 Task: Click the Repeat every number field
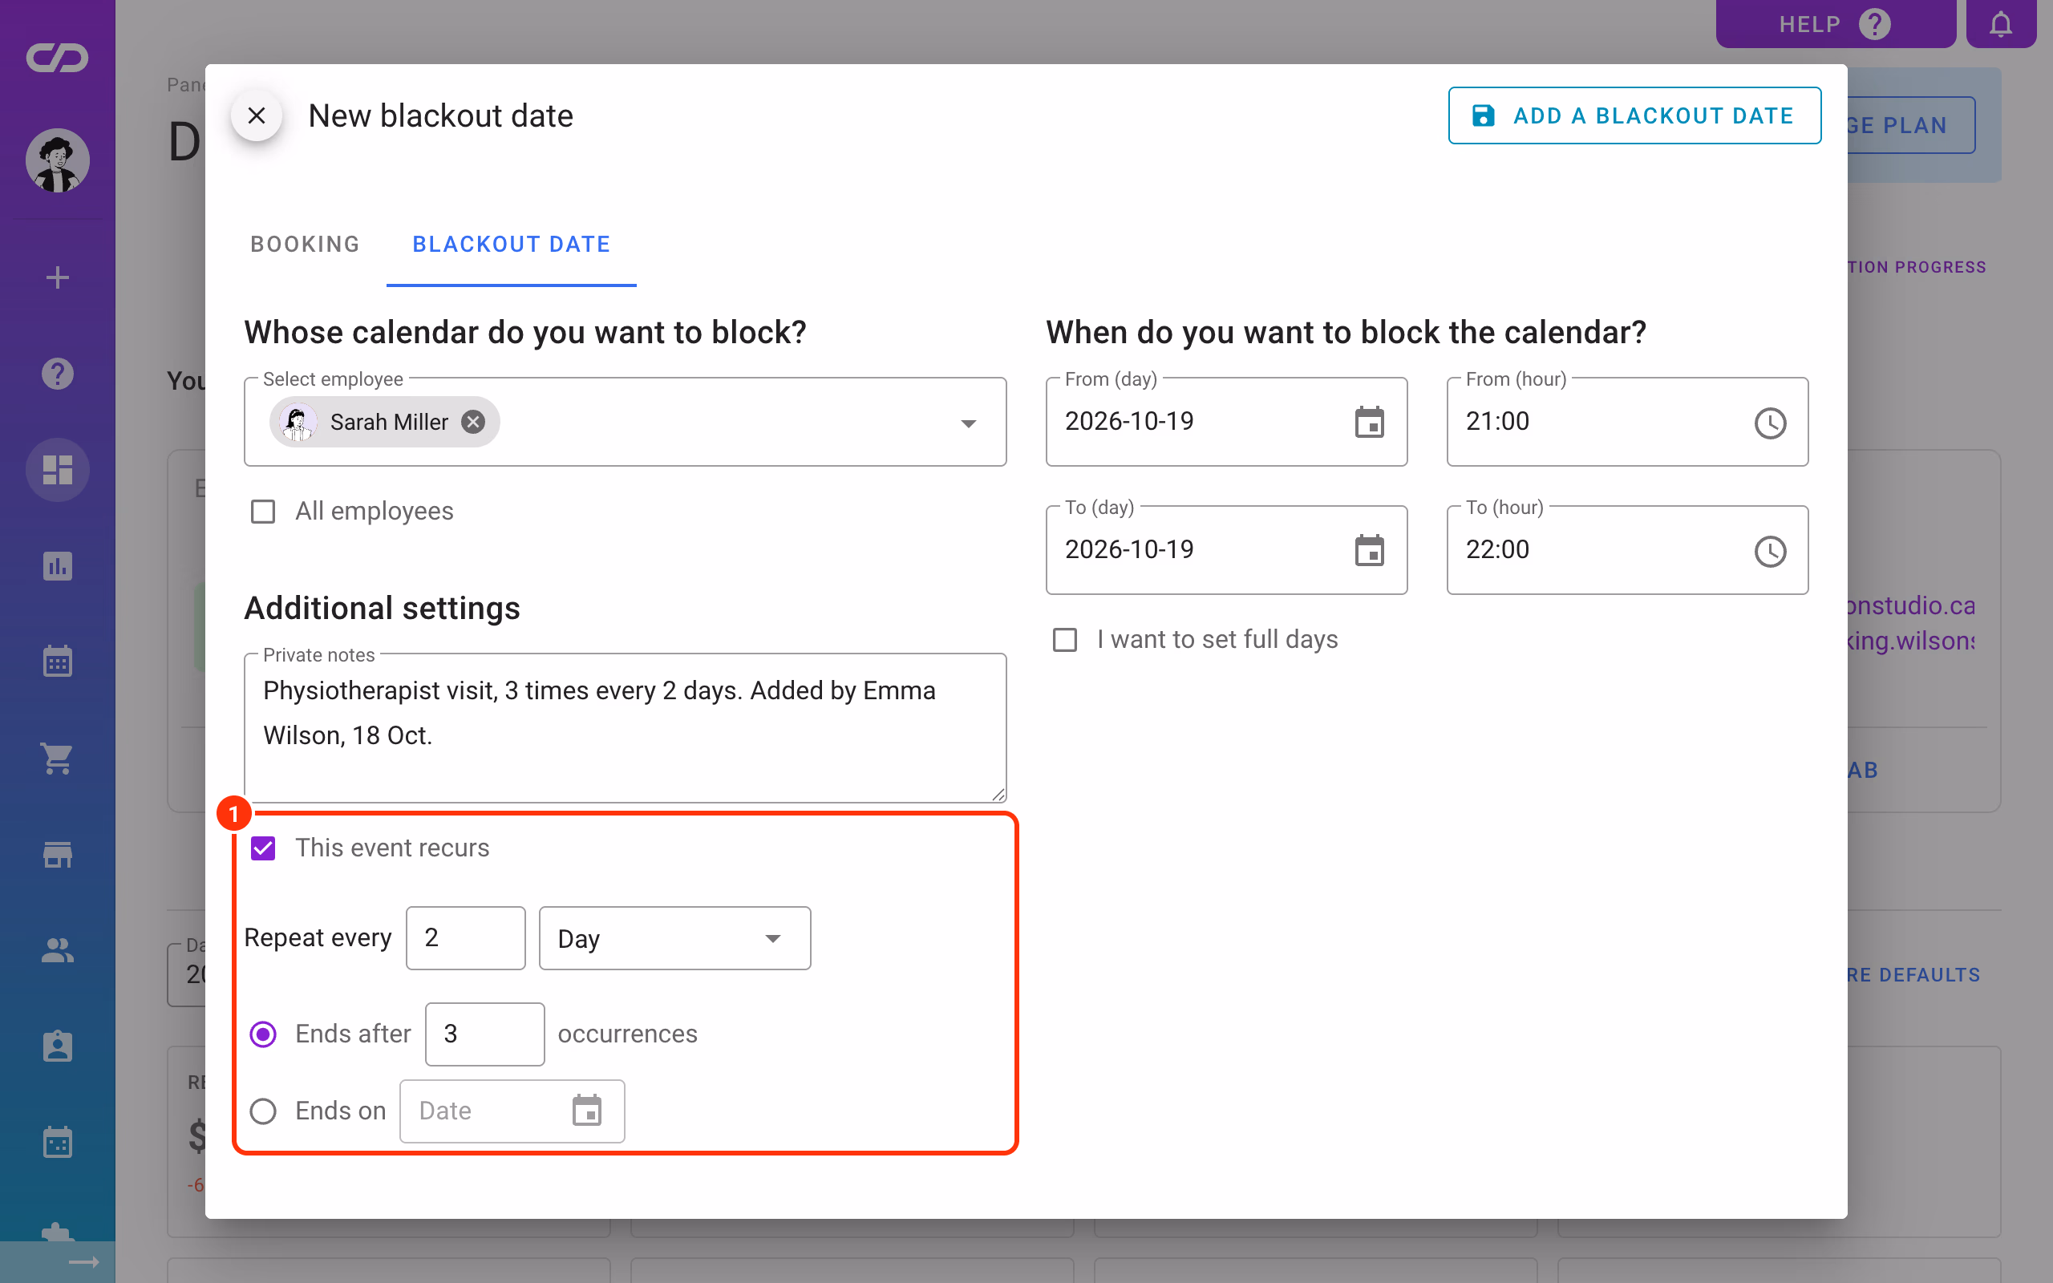[466, 937]
